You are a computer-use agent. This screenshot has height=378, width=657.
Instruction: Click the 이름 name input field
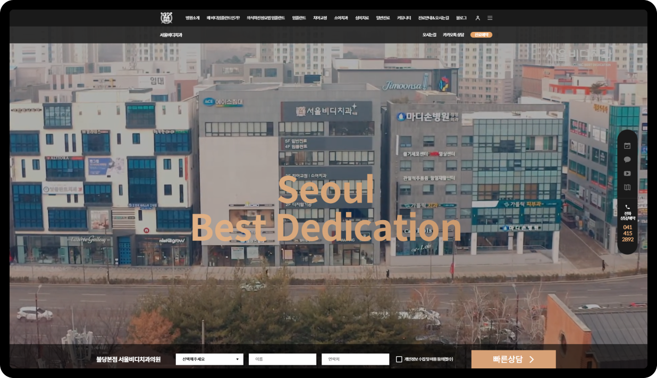282,359
